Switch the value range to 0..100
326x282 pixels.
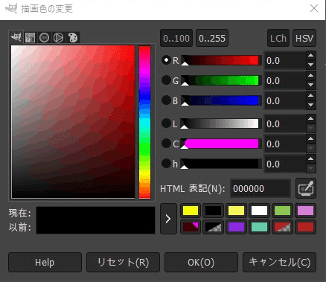(x=176, y=38)
